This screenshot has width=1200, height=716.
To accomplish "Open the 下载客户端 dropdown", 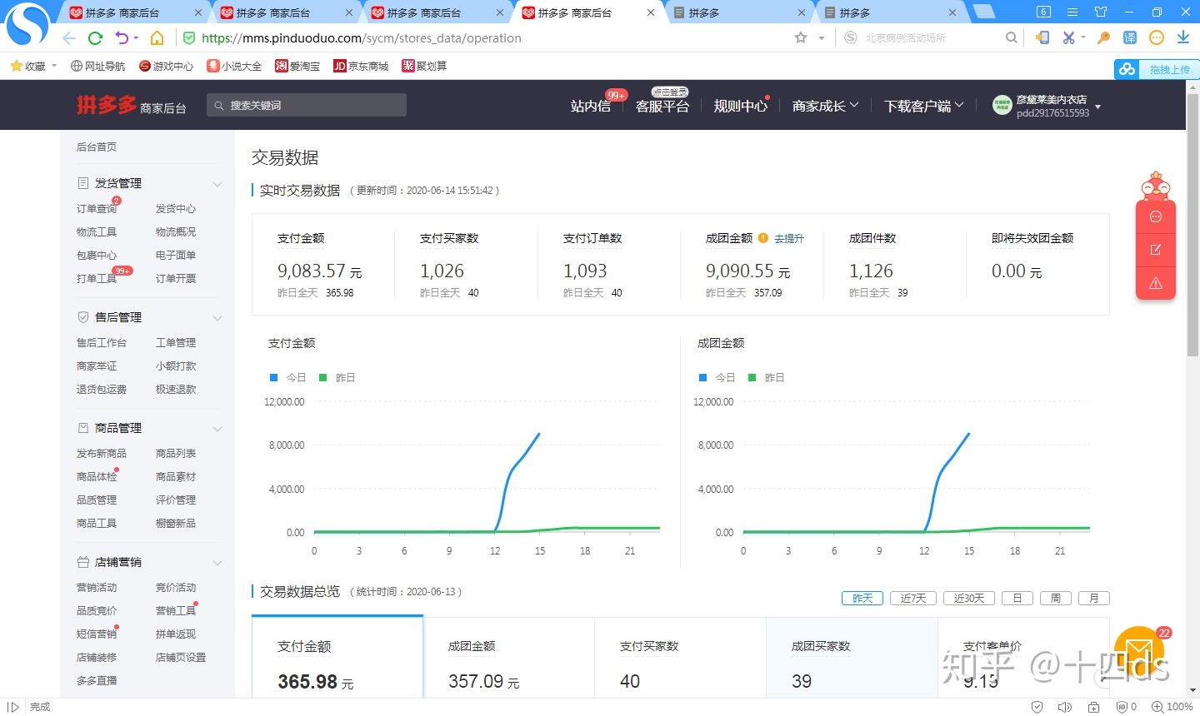I will coord(924,106).
